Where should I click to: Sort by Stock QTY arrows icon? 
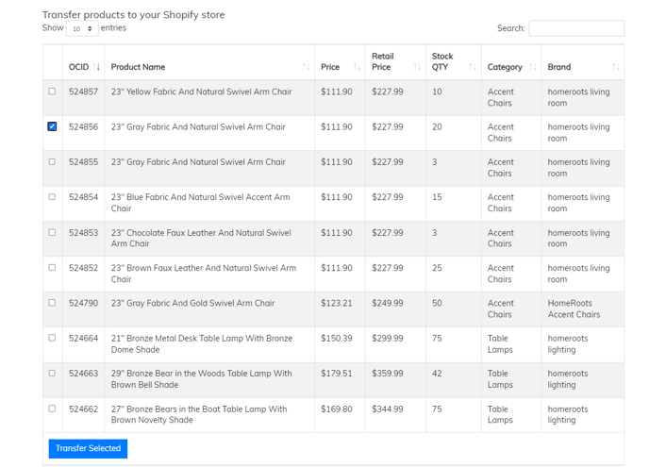point(473,67)
